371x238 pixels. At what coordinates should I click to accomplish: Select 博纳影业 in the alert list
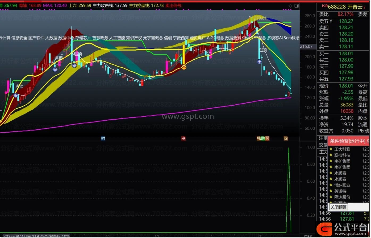342,185
